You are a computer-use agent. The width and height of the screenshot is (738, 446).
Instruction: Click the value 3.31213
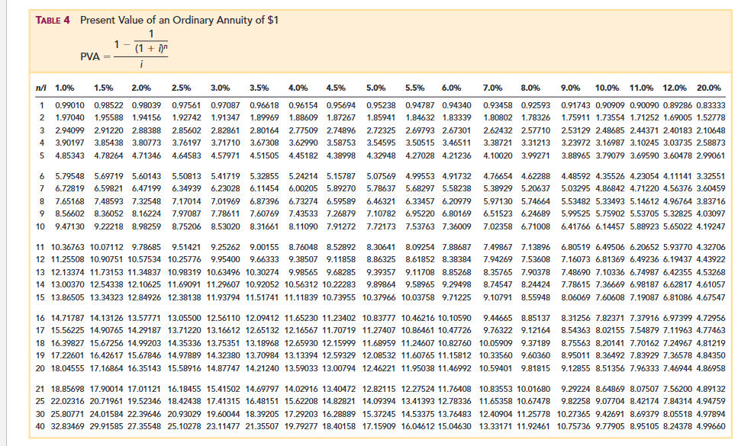click(x=536, y=143)
